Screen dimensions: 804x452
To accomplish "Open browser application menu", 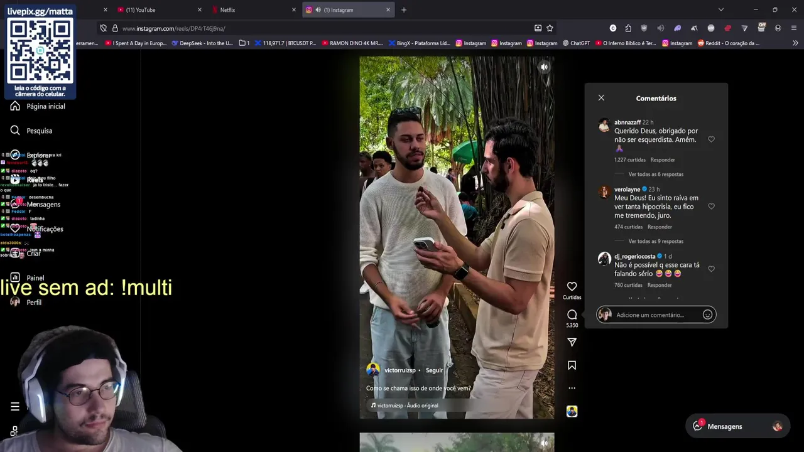I will coord(794,28).
